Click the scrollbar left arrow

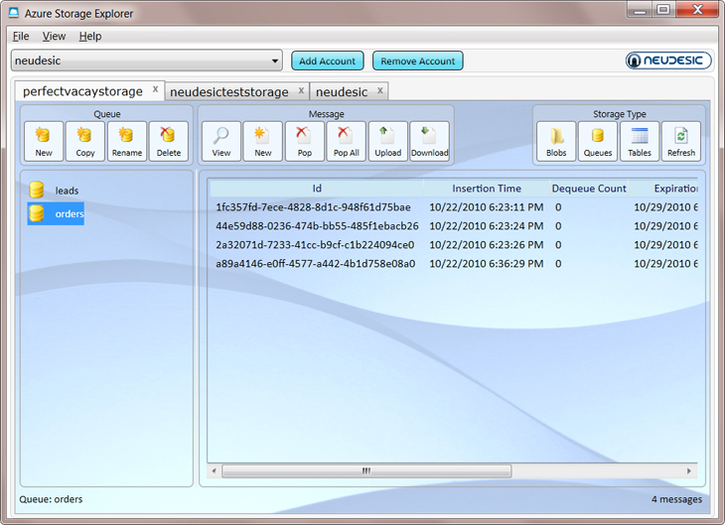(x=215, y=471)
